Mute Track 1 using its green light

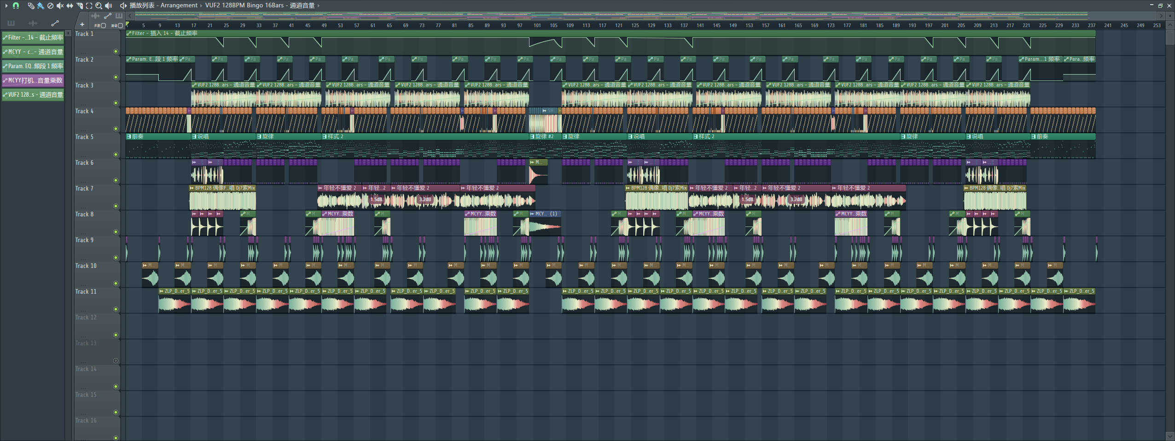coord(116,52)
